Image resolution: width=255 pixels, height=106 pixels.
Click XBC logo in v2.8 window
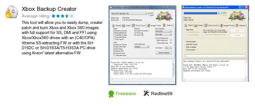pos(237,16)
